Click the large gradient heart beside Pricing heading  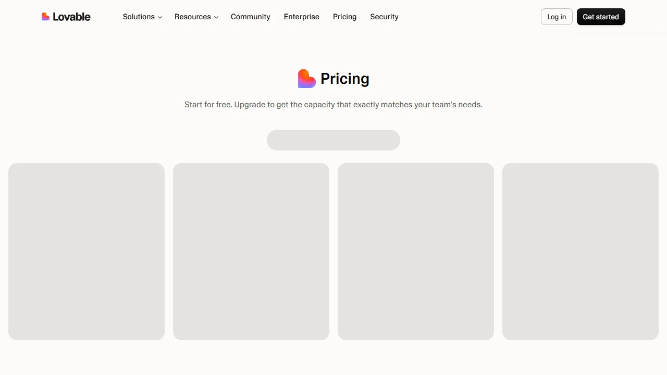(307, 79)
